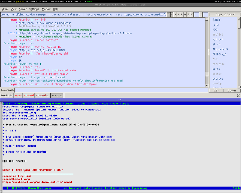This screenshot has height=193, width=241.
Task: Toggle the P private channel mode button
Action: pyautogui.click(x=182, y=14)
